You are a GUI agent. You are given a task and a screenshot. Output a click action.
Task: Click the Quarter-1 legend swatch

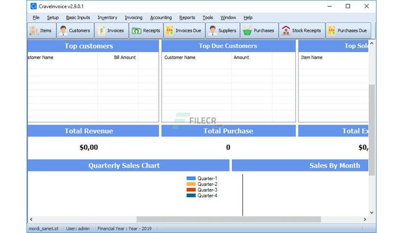[x=191, y=178]
